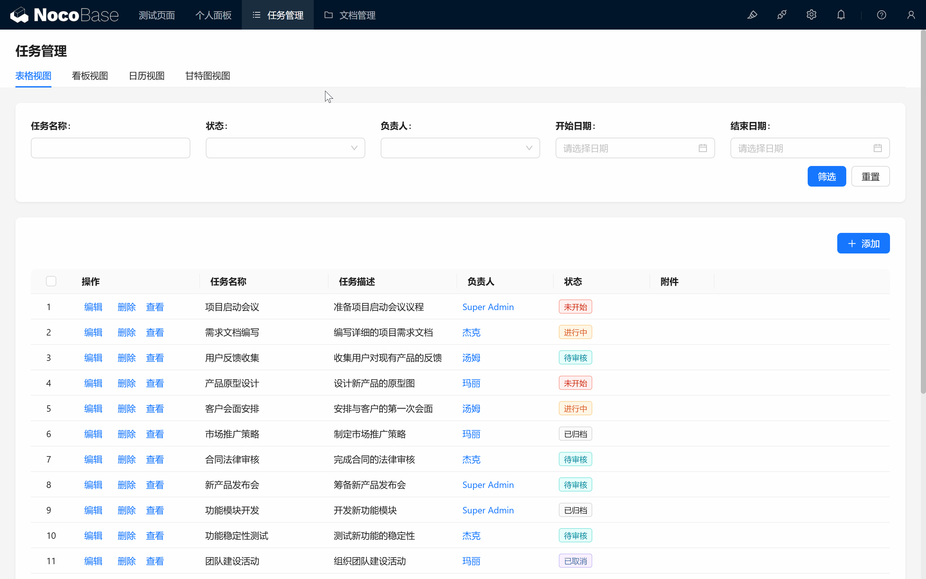Image resolution: width=926 pixels, height=579 pixels.
Task: Switch to the 甘特图视图 tab
Action: (x=207, y=76)
